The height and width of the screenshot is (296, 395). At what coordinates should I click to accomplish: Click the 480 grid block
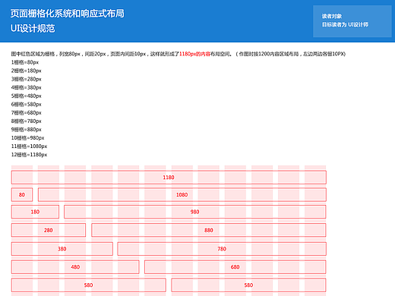coord(75,267)
